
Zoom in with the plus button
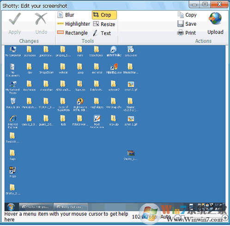click(225, 218)
